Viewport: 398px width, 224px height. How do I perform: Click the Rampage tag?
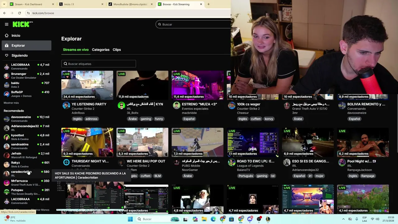(368, 176)
